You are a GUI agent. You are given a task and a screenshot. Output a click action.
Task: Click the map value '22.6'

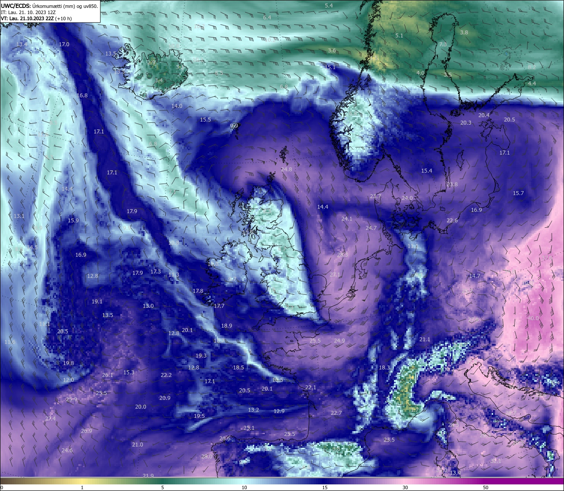click(x=452, y=221)
